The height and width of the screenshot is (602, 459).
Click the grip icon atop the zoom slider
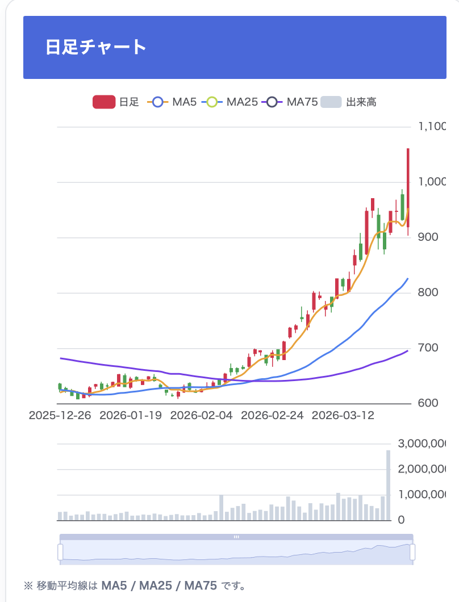[x=236, y=537]
